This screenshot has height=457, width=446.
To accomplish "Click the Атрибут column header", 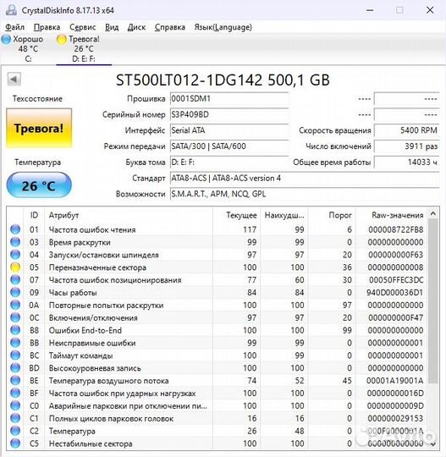I will 129,215.
